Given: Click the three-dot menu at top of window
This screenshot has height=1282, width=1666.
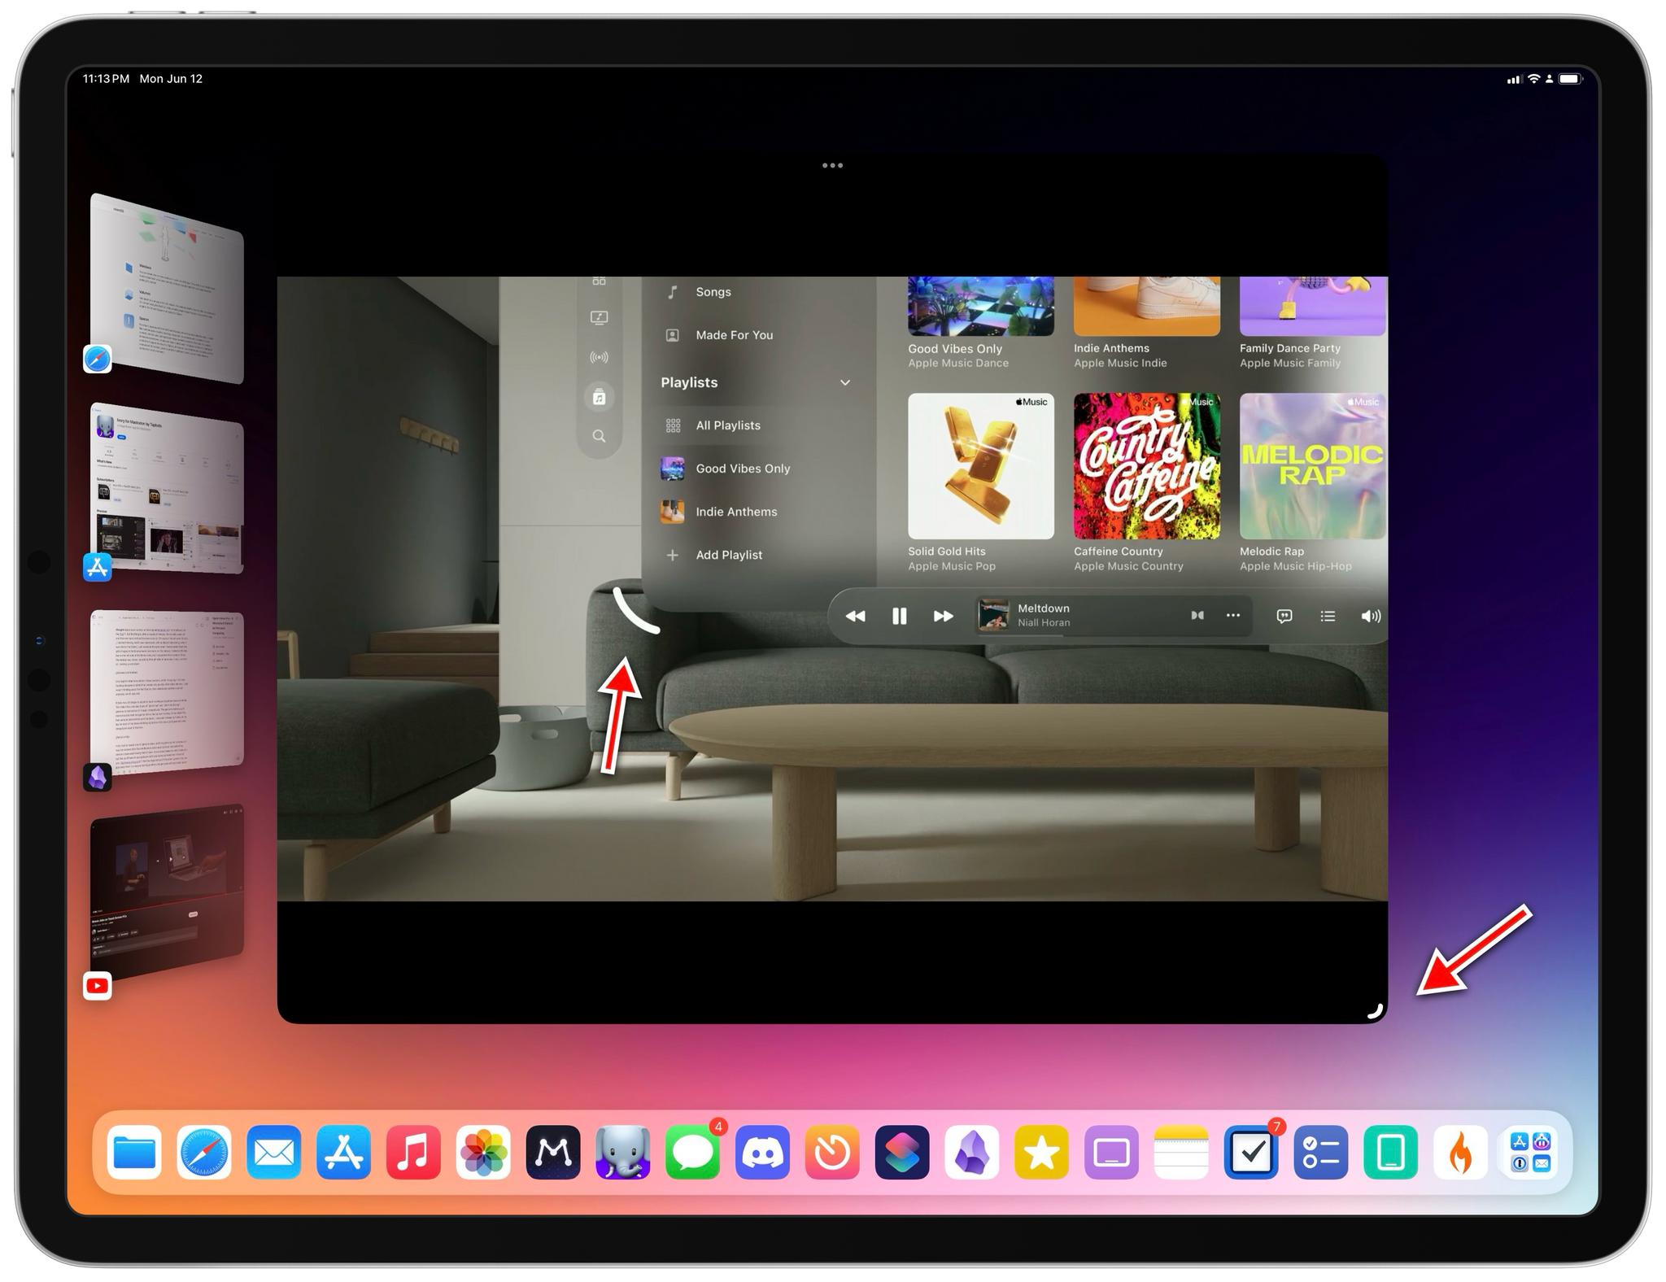Looking at the screenshot, I should coord(834,167).
